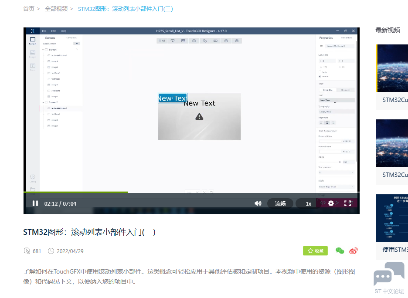Click the X location input field
Image resolution: width=408 pixels, height=298 pixels.
click(x=327, y=61)
